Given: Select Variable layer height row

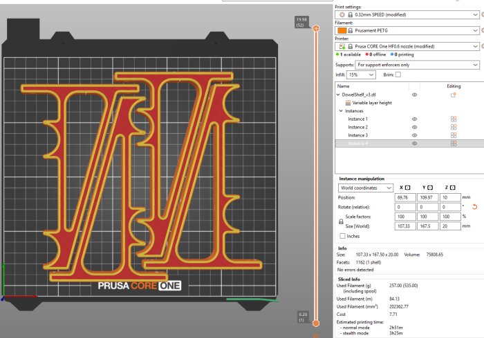Looking at the screenshot, I should [372, 103].
